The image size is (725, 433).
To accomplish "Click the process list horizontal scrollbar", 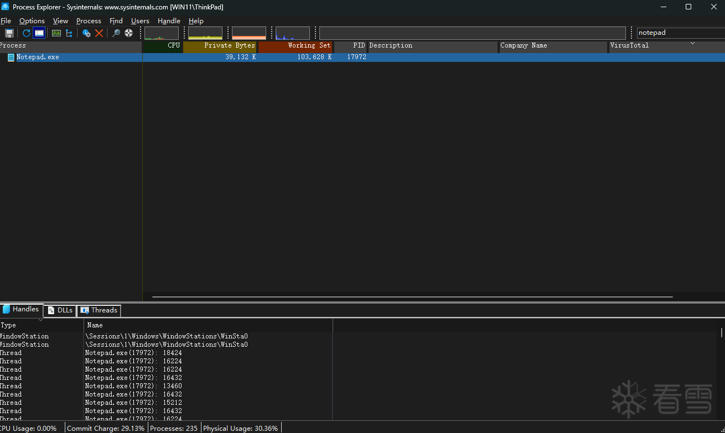I will [412, 297].
